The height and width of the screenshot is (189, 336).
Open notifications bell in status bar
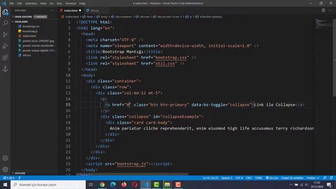click(x=331, y=178)
